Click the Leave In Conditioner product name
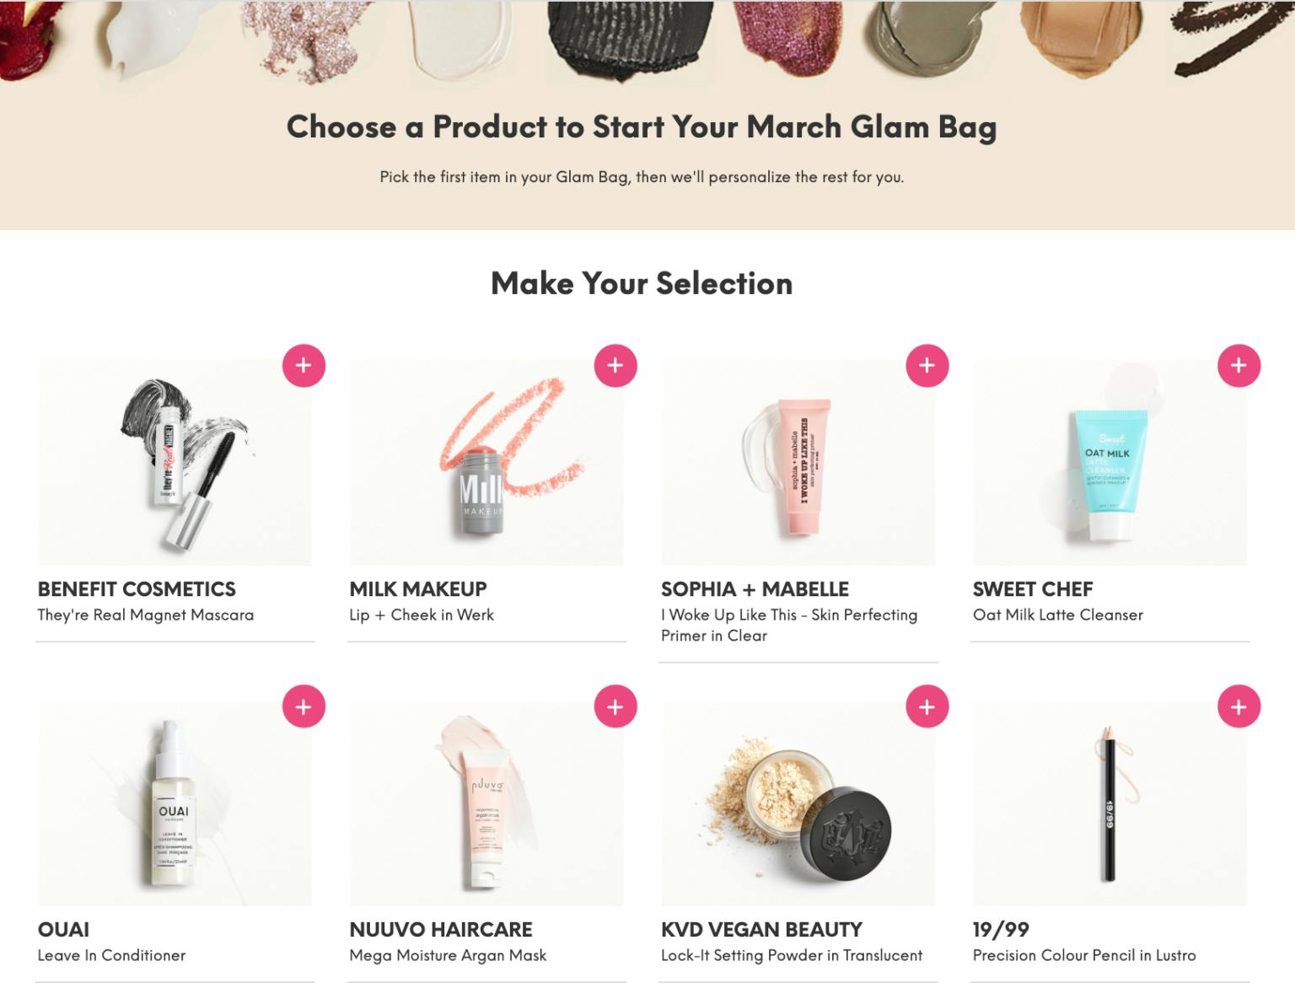The width and height of the screenshot is (1295, 999). point(111,955)
